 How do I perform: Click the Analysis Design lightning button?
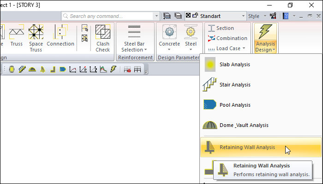pyautogui.click(x=265, y=32)
